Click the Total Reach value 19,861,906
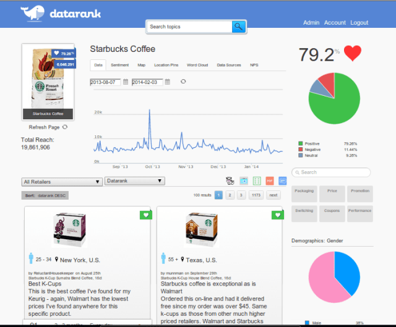Viewport: 396px width, 327px height. [x=35, y=147]
